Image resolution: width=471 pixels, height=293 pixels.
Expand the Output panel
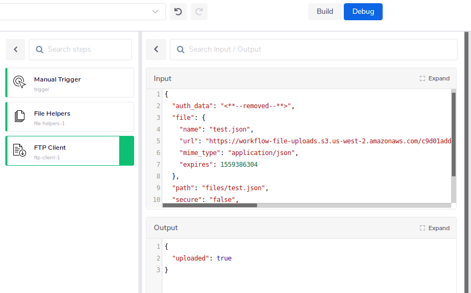434,227
